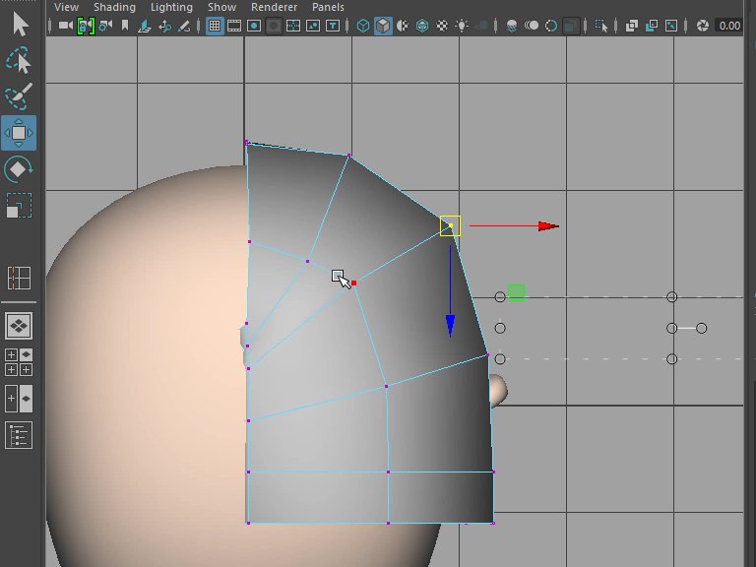
Task: Open the Renderer dropdown menu
Action: [274, 7]
